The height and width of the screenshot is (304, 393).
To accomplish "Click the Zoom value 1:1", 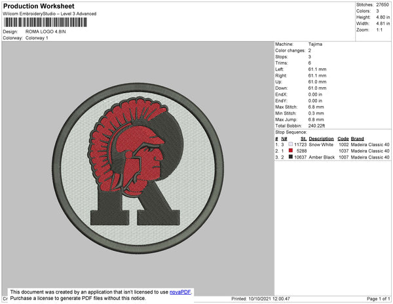I will 379,30.
